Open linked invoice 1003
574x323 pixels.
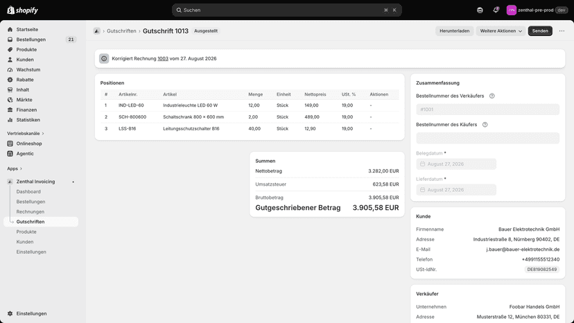tap(163, 59)
